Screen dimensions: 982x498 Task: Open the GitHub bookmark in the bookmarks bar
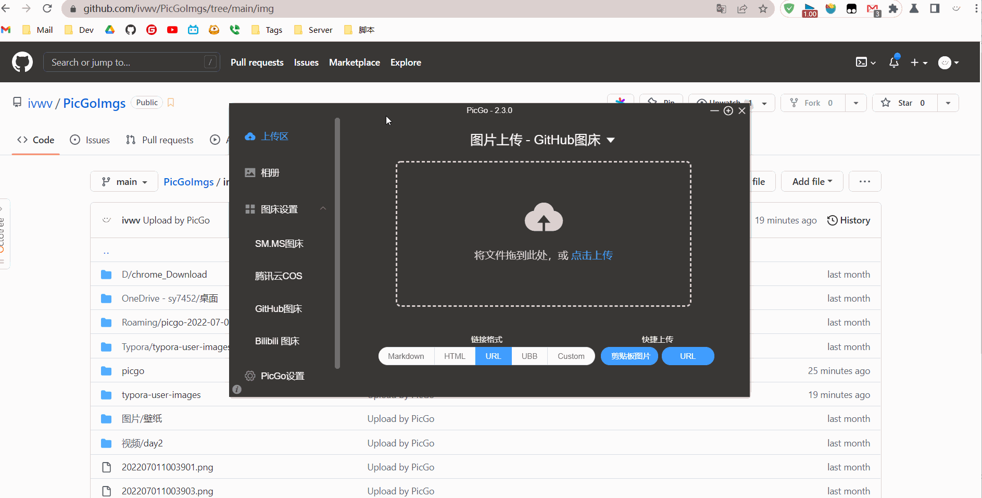click(131, 30)
